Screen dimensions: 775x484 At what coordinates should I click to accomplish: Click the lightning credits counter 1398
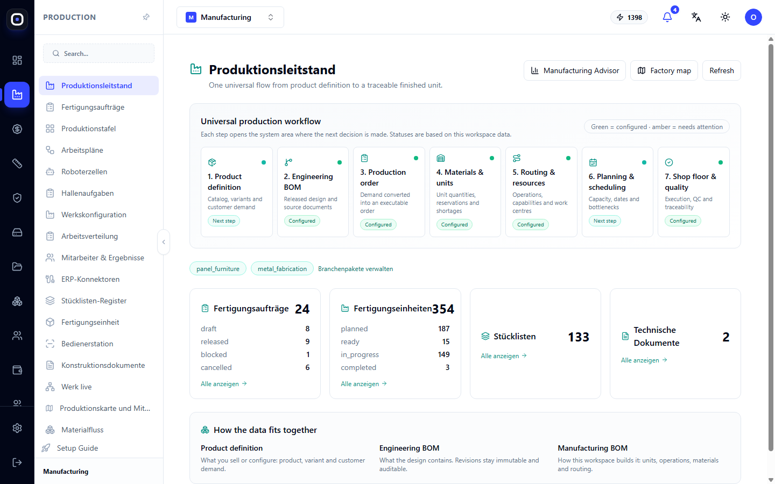coord(629,17)
